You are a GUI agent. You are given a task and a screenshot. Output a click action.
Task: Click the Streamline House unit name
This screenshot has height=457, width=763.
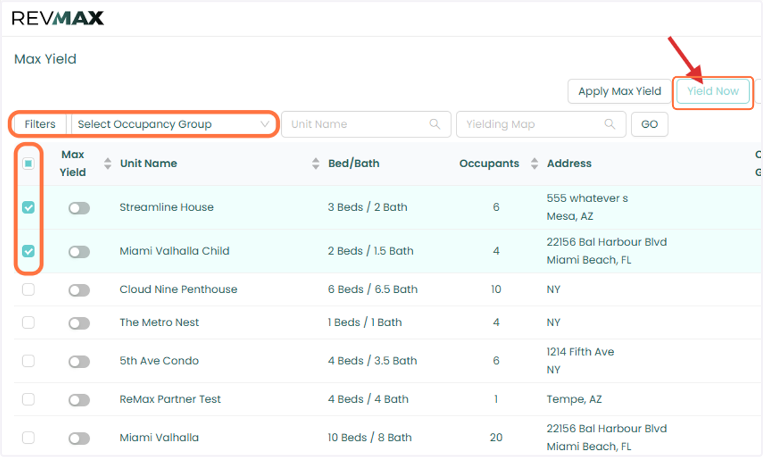[x=167, y=207]
